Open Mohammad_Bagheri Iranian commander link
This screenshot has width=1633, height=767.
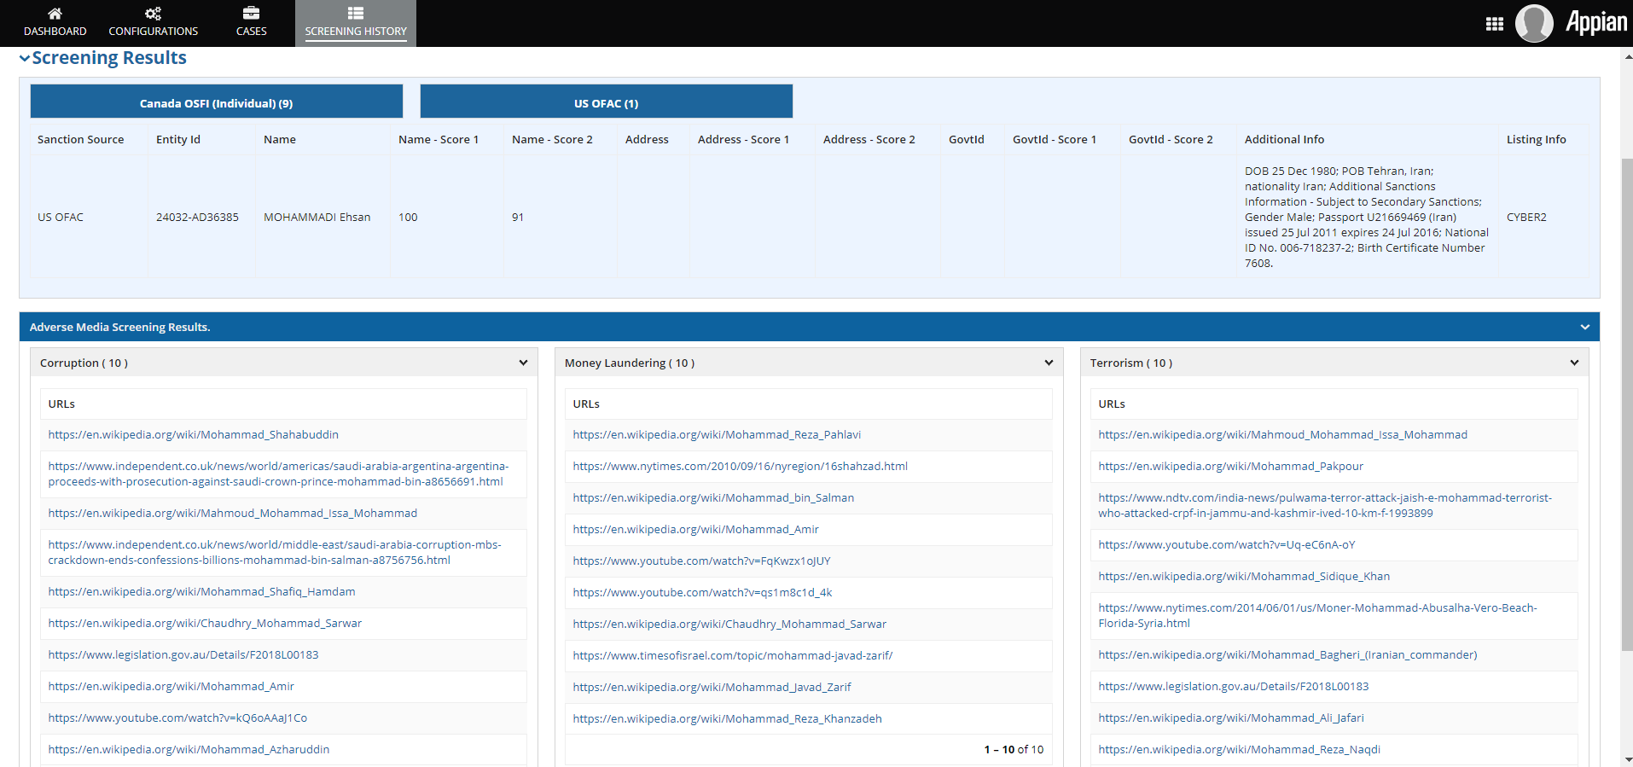[1287, 654]
